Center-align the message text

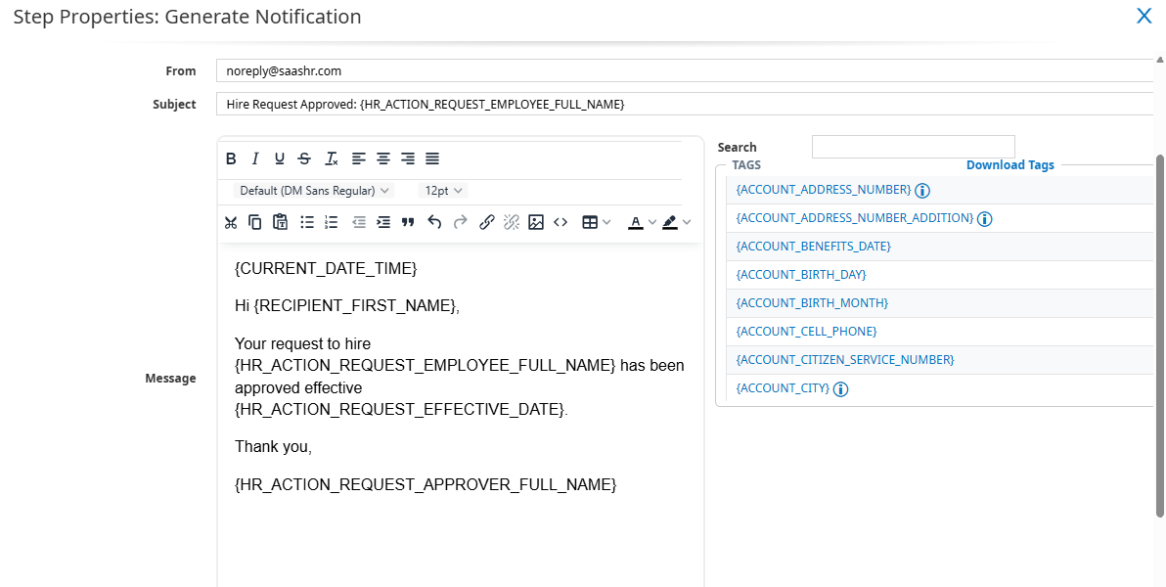coord(382,158)
